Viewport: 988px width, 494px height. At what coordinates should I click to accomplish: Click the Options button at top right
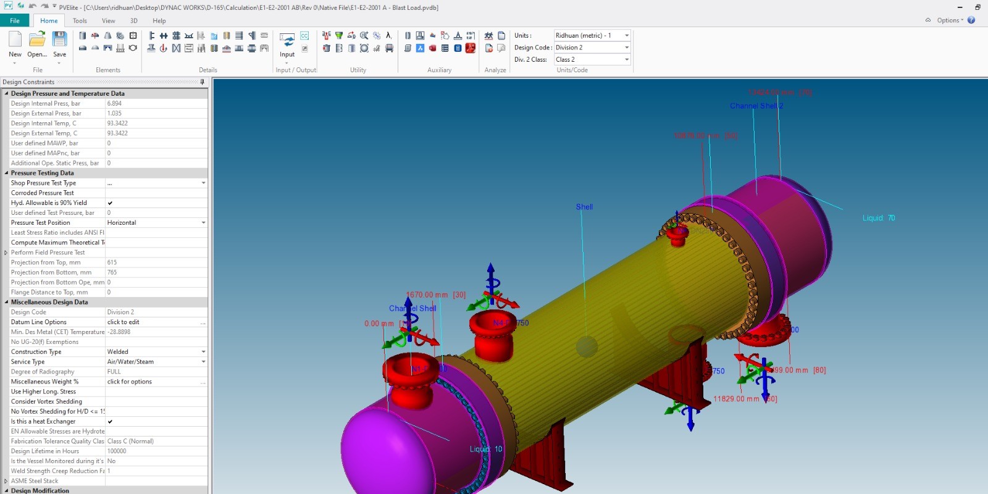point(948,20)
